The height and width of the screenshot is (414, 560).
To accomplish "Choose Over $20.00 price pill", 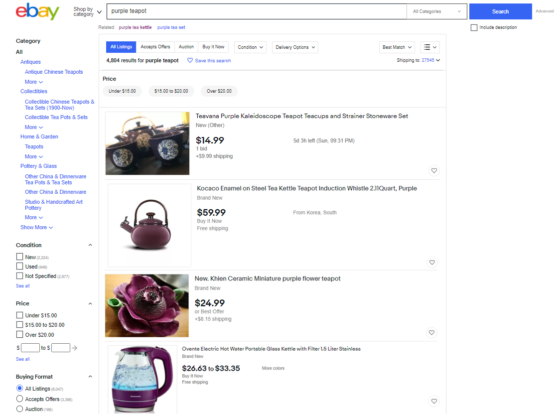I will coord(219,91).
